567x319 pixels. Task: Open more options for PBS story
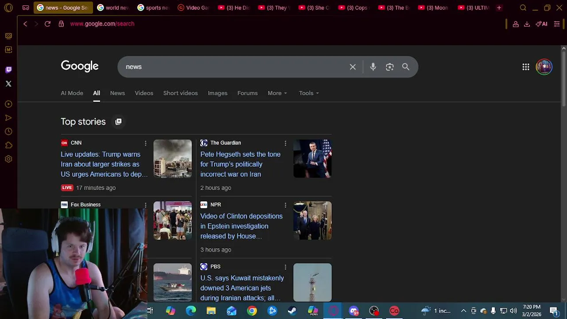pos(285,267)
